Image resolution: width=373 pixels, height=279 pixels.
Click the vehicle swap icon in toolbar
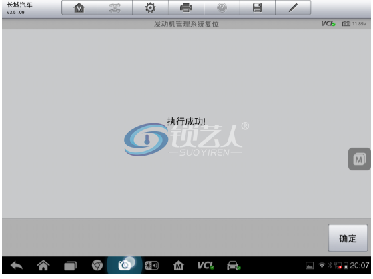click(x=115, y=8)
